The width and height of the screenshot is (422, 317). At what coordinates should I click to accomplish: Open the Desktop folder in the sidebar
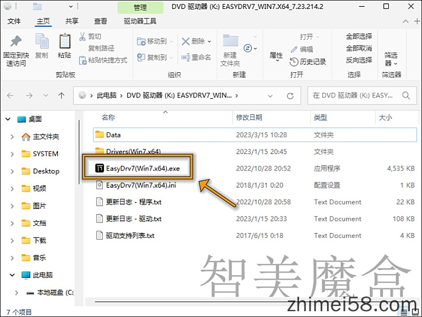pyautogui.click(x=41, y=171)
